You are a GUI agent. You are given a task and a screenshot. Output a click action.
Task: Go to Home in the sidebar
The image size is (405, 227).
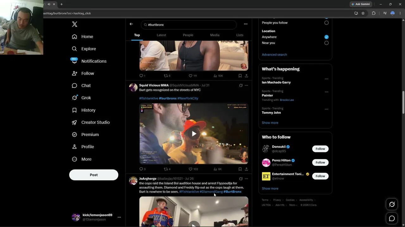click(x=83, y=37)
